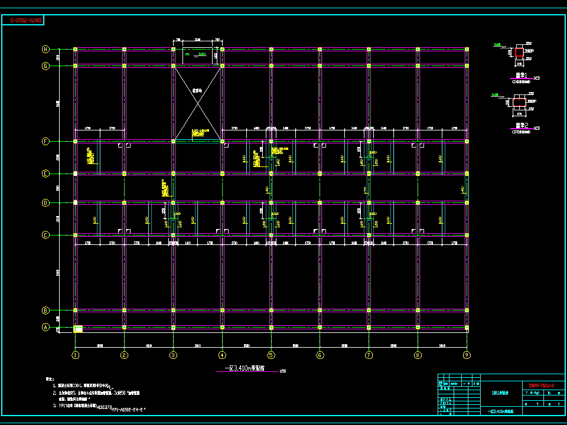Click the mirrored red drawing number at top-left
Image resolution: width=567 pixels, height=425 pixels.
[27, 21]
